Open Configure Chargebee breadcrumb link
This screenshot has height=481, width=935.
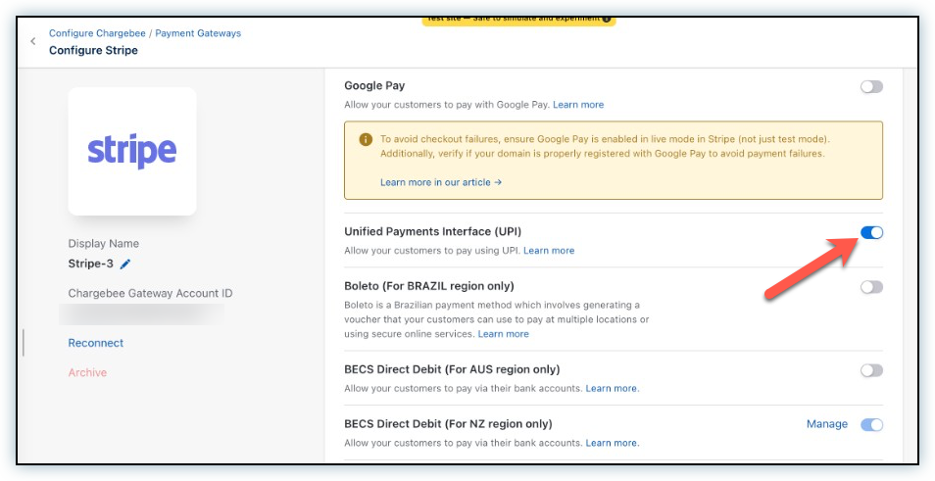click(x=97, y=33)
